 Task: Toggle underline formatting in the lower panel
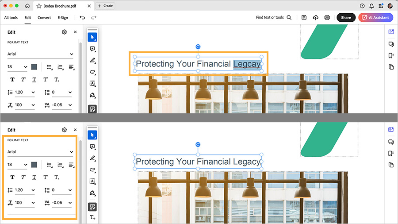(x=34, y=178)
